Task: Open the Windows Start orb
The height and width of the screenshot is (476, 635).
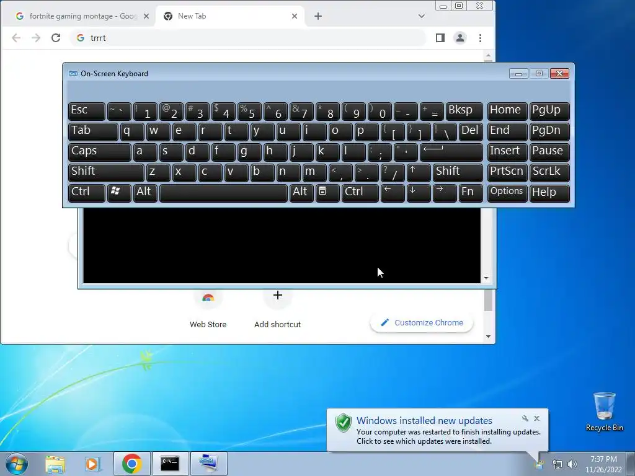Action: pos(17,464)
